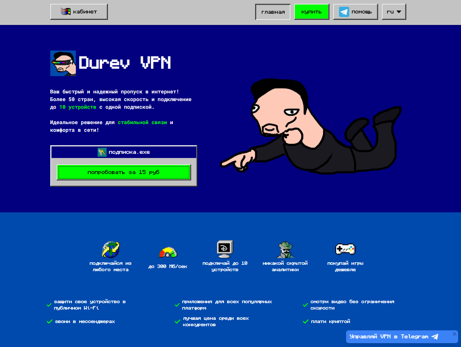Click the speedometer 300 Mb/sec icon
This screenshot has height=347, width=461.
(x=168, y=252)
